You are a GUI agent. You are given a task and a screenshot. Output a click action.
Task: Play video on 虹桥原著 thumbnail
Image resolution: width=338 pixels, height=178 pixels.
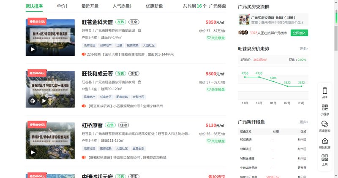pos(33,152)
